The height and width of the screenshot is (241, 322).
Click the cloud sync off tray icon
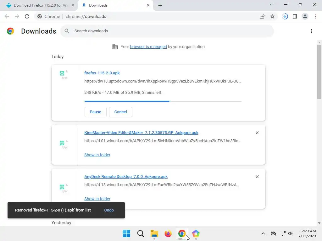273,233
